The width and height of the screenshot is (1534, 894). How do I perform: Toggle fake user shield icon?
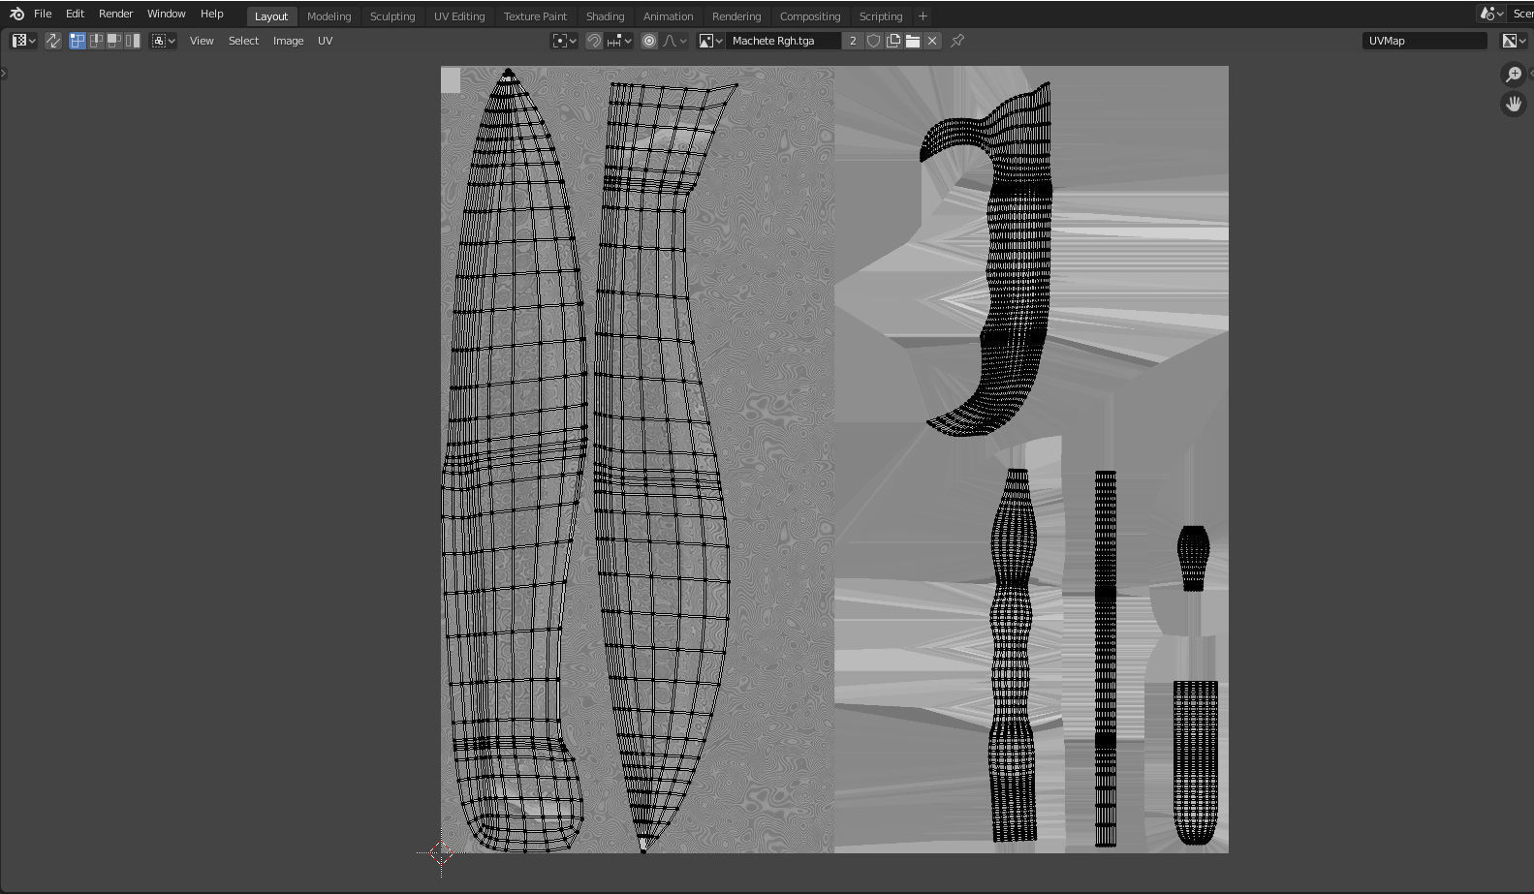point(873,41)
